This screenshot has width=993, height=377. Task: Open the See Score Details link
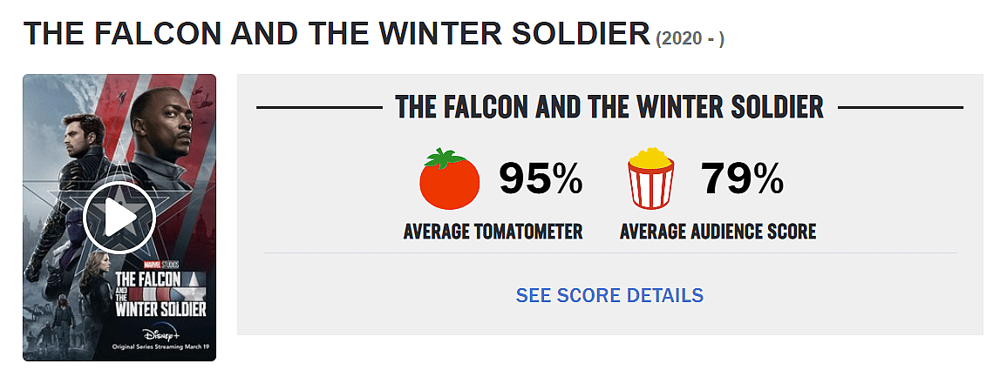click(609, 295)
